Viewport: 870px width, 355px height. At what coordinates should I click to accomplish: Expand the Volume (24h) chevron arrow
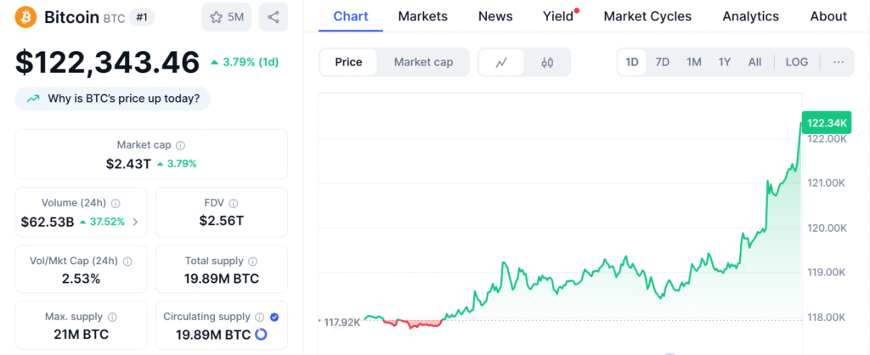134,222
